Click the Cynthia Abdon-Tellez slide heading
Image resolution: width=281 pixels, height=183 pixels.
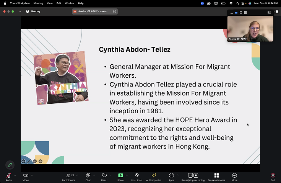click(135, 49)
